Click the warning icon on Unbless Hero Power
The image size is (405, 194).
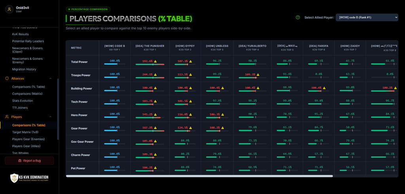pos(222,114)
